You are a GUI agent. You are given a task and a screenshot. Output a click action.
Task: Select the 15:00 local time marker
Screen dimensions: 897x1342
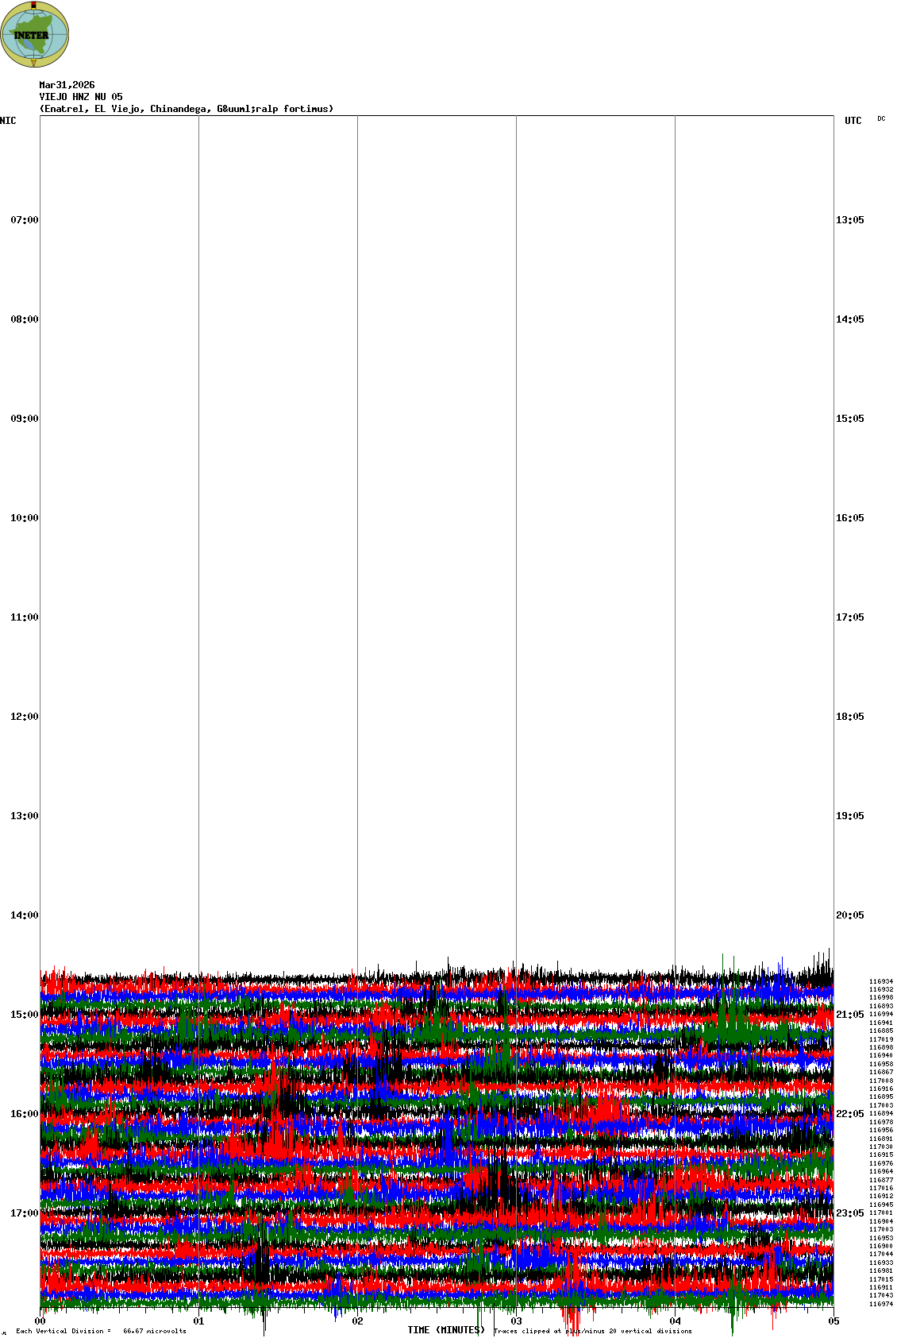click(24, 1015)
